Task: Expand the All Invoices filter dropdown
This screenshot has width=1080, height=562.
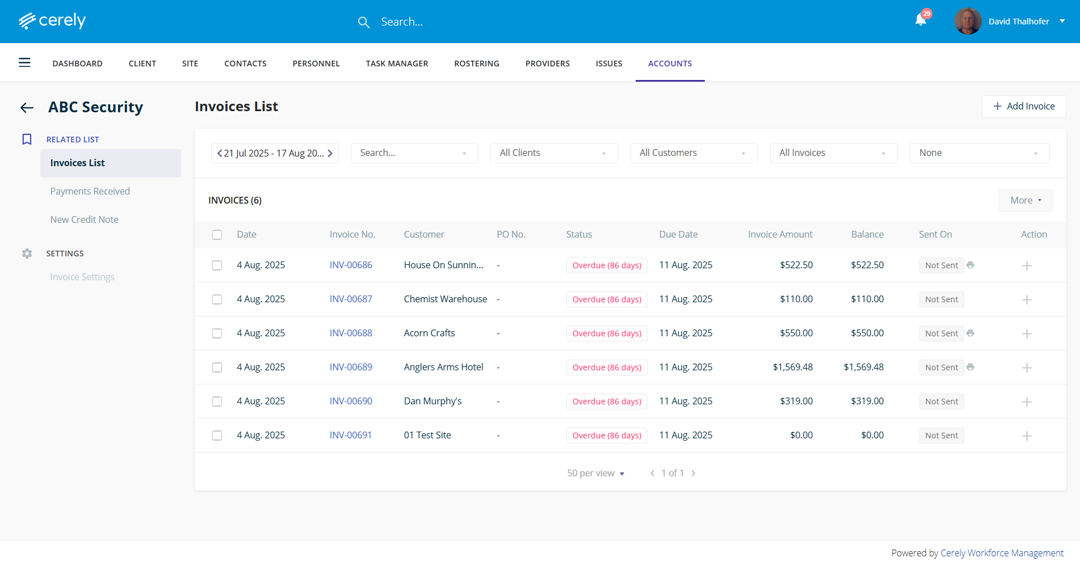Action: [x=833, y=153]
